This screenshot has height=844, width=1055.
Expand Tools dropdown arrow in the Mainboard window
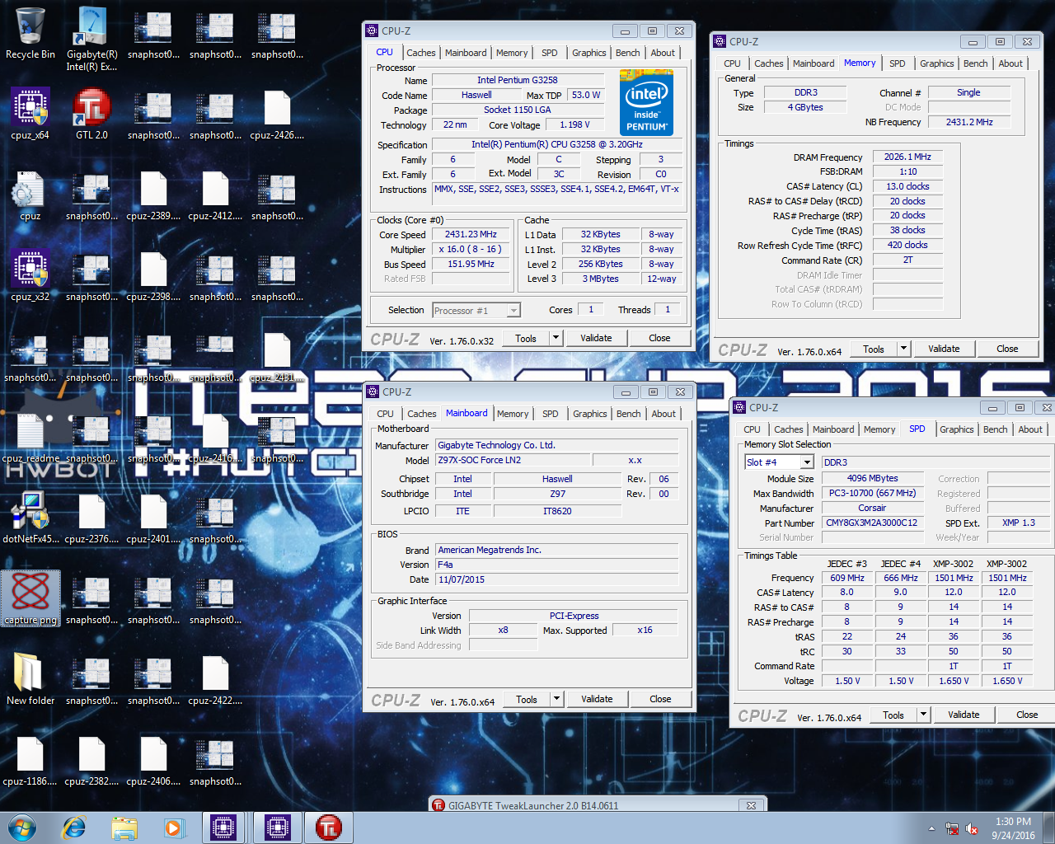[556, 699]
